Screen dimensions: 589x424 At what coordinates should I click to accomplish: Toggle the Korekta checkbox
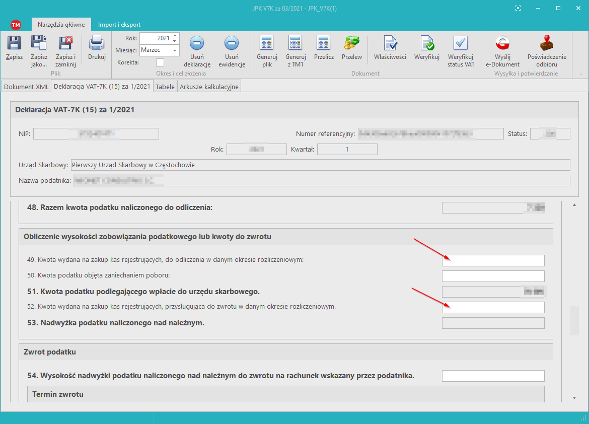pos(160,62)
